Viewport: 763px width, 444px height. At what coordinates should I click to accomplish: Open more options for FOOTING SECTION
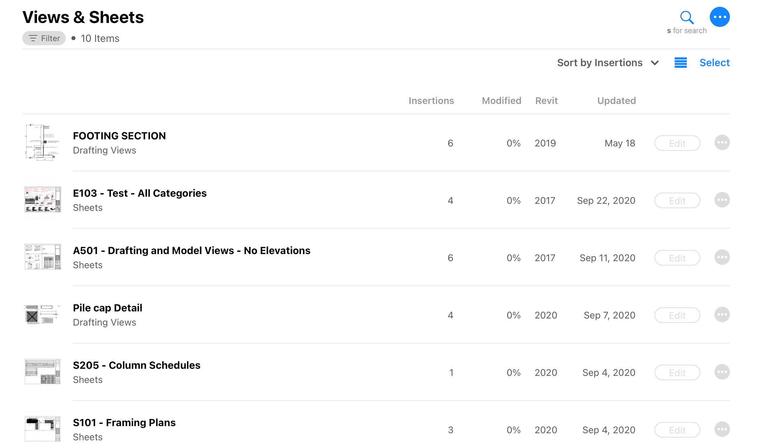tap(722, 143)
